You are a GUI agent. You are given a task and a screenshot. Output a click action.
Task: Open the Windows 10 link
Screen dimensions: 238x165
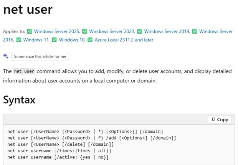(x=72, y=40)
